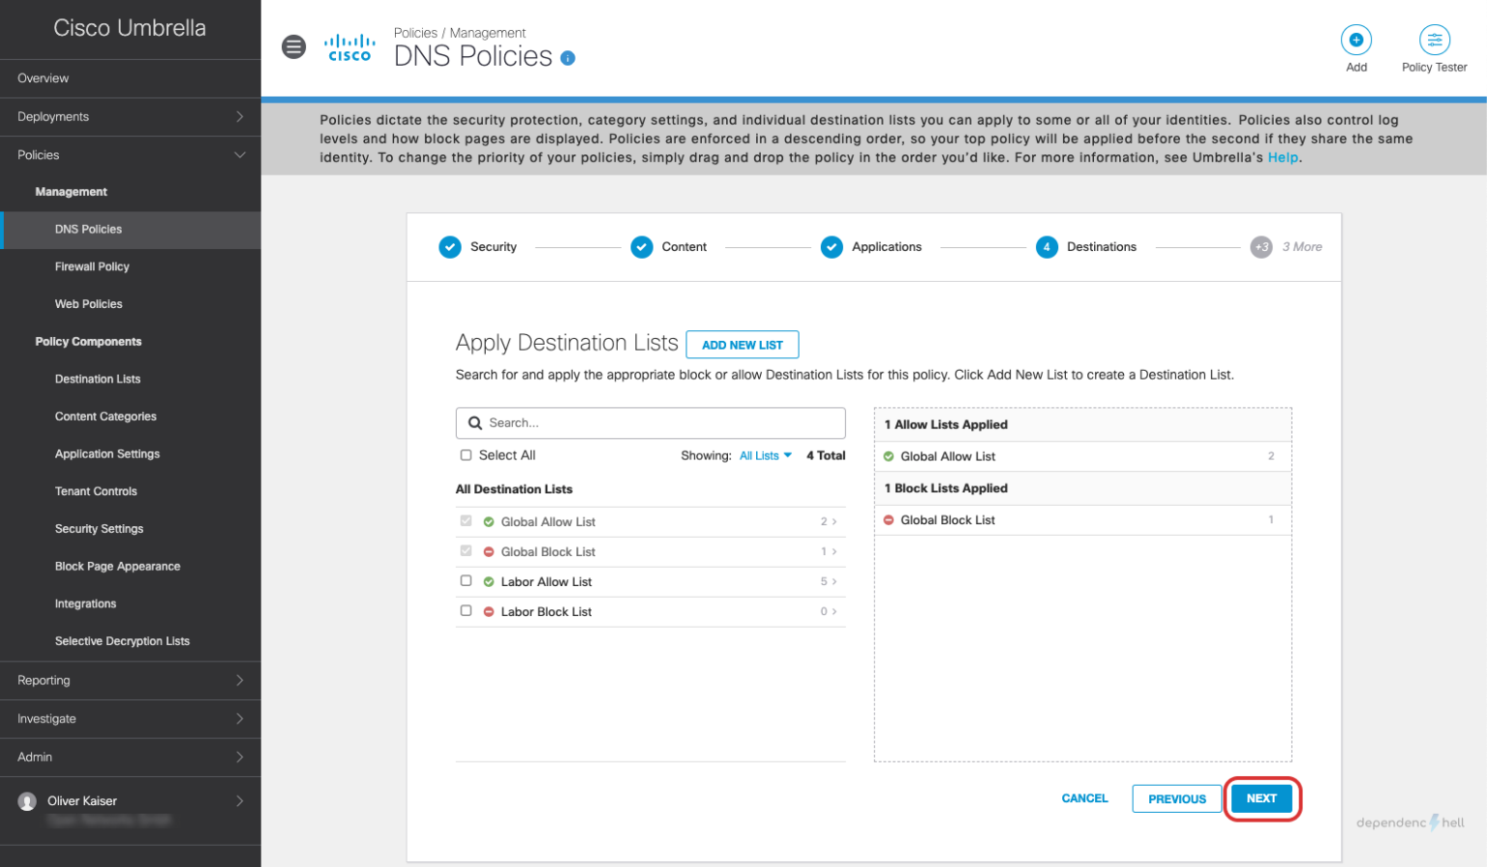Check the Labor Allow List checkbox
Viewport: 1487px width, 867px height.
466,581
